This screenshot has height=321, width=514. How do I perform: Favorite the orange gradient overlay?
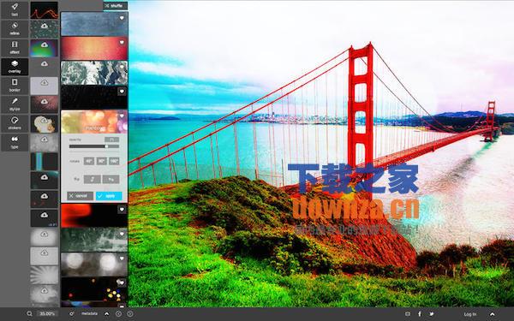[122, 42]
